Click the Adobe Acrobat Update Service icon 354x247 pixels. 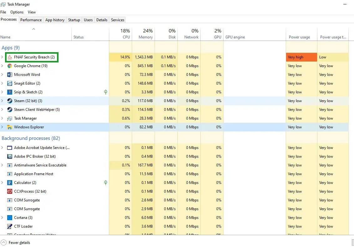(x=9, y=148)
